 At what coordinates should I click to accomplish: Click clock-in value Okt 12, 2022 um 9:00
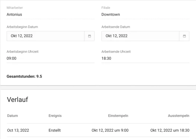point(110,130)
